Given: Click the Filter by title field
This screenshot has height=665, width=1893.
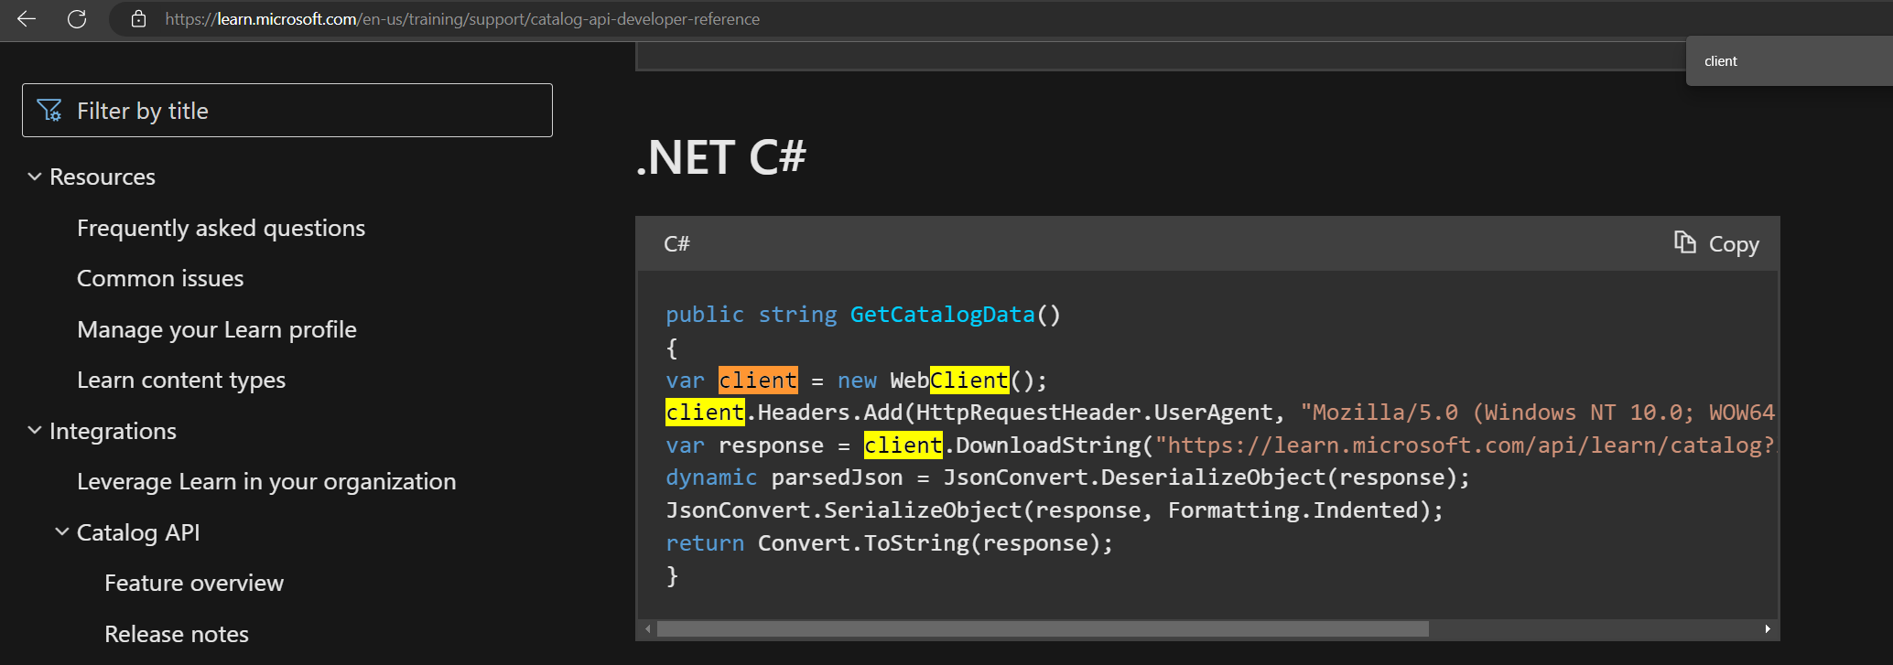Looking at the screenshot, I should pyautogui.click(x=287, y=111).
